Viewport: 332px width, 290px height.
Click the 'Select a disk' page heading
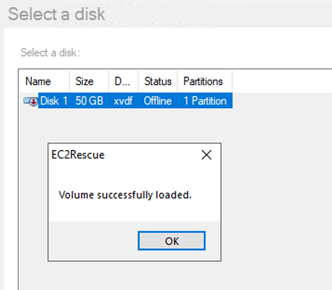pos(56,14)
